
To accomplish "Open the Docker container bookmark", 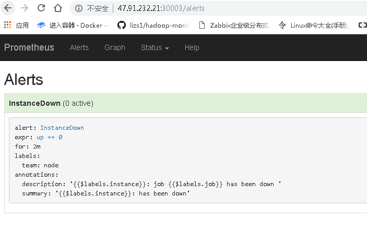I will [72, 25].
